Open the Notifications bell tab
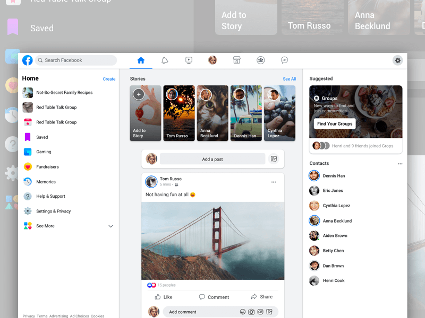 pyautogui.click(x=165, y=60)
